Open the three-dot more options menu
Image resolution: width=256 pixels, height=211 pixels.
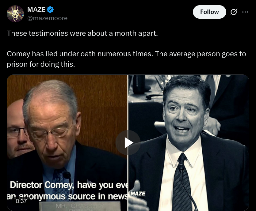tap(245, 12)
